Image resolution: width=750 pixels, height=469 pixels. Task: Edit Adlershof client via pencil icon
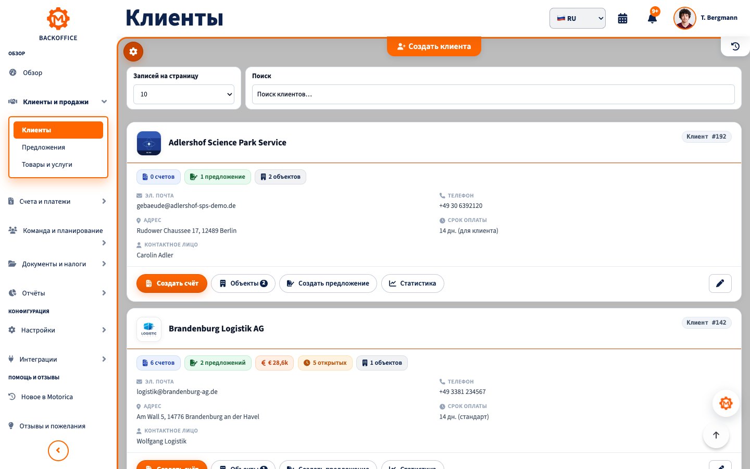tap(720, 283)
